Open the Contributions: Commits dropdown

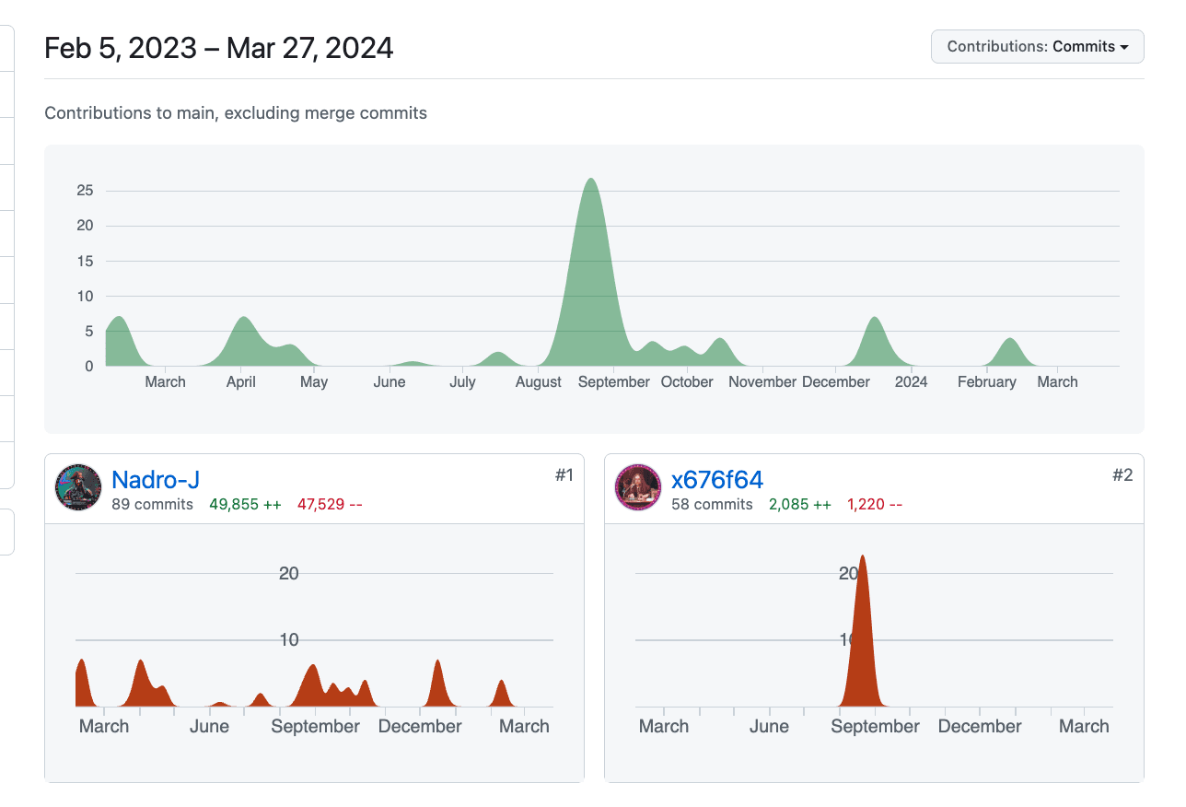1037,47
